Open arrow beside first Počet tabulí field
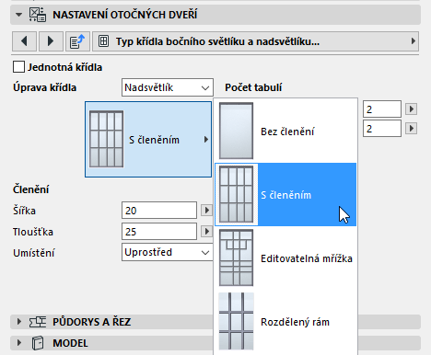Screen dimensions: 431x355 point(412,109)
